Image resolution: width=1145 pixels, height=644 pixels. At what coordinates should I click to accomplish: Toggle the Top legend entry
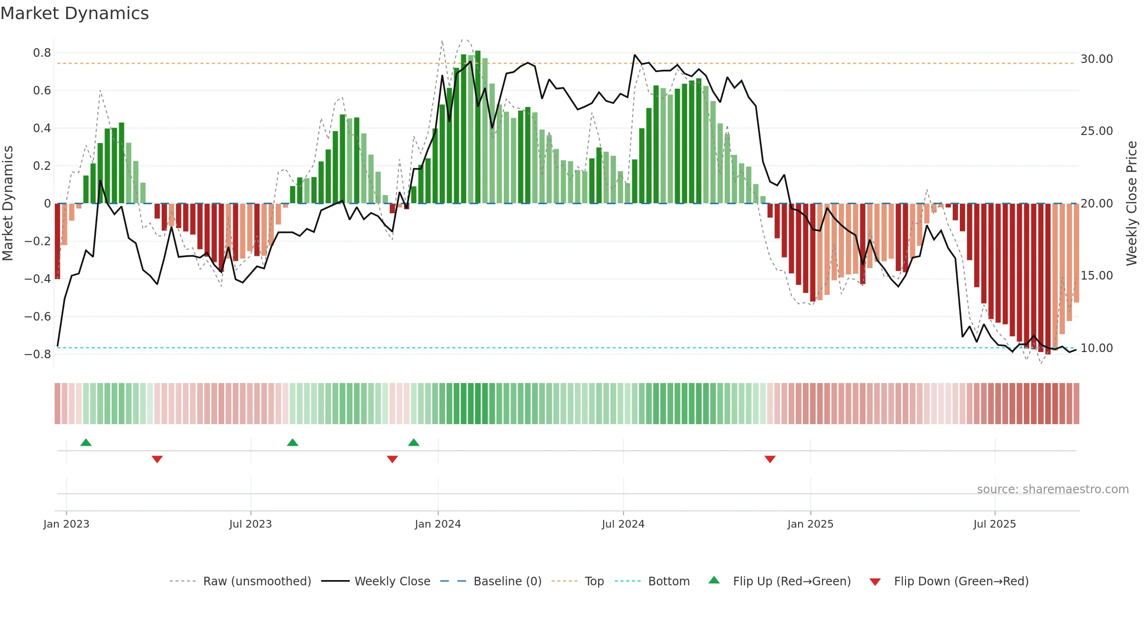[578, 582]
